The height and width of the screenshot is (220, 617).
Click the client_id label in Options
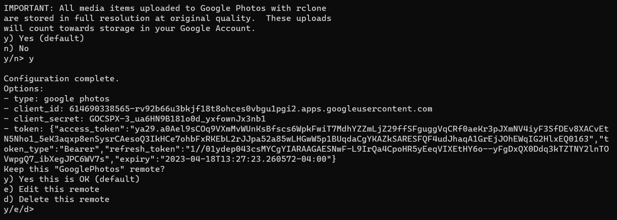point(36,109)
